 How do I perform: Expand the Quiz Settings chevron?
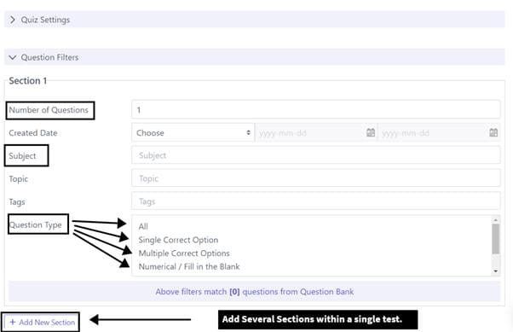click(x=13, y=20)
